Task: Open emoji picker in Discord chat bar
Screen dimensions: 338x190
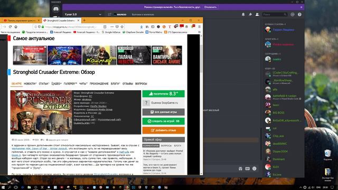Action: pos(255,169)
